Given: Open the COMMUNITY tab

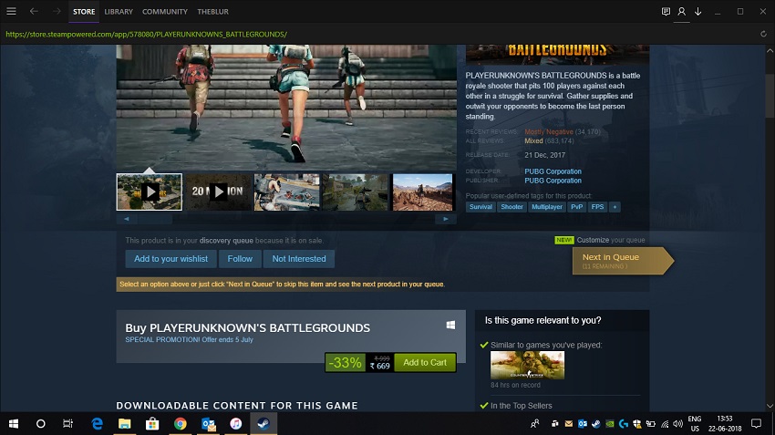Looking at the screenshot, I should coord(165,12).
